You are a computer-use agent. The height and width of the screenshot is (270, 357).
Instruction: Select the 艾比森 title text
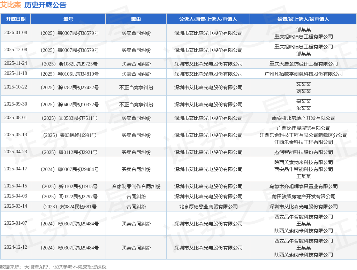pos(11,5)
